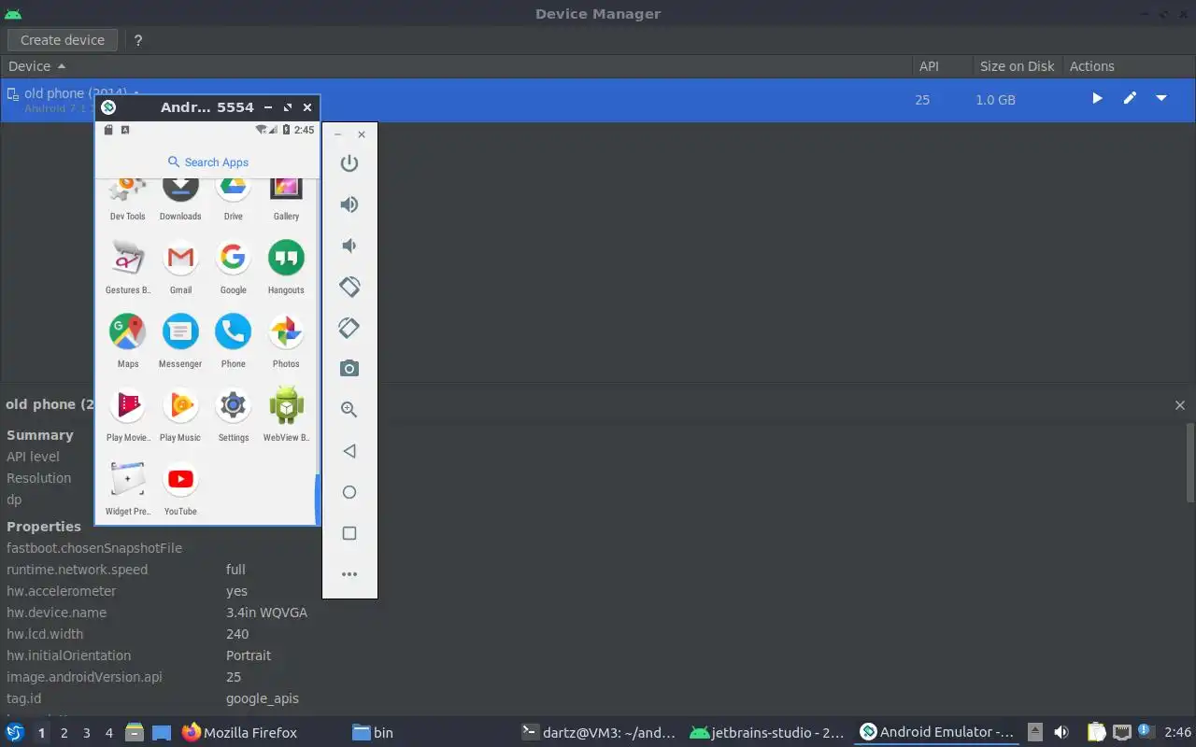
Task: Open the Gmail app
Action: tap(180, 266)
